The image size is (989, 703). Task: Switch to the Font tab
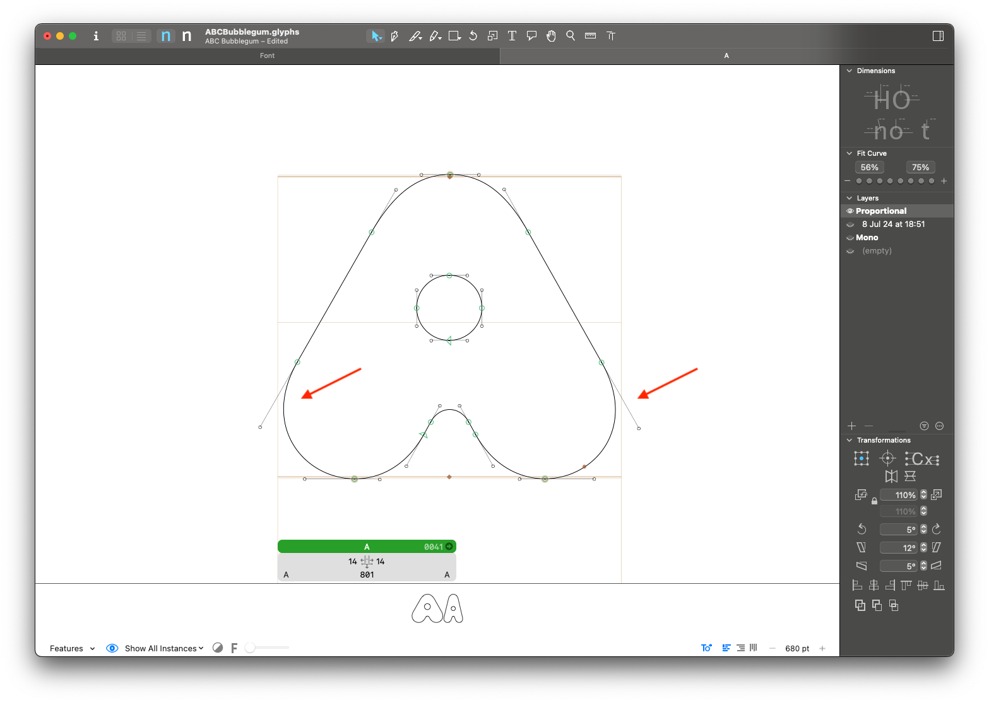tap(267, 55)
